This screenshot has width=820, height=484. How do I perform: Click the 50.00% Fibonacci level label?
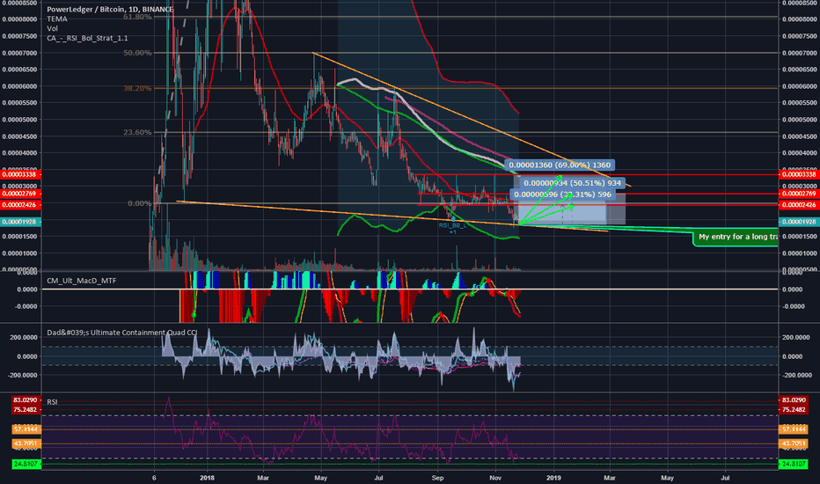point(137,53)
